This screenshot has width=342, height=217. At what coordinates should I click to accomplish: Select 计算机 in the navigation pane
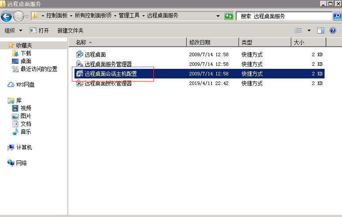24,147
